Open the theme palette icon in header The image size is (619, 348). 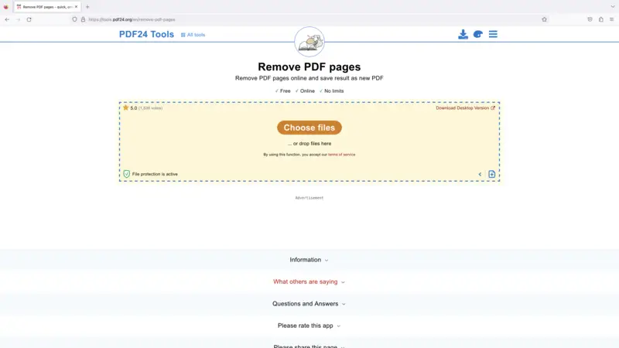(478, 34)
